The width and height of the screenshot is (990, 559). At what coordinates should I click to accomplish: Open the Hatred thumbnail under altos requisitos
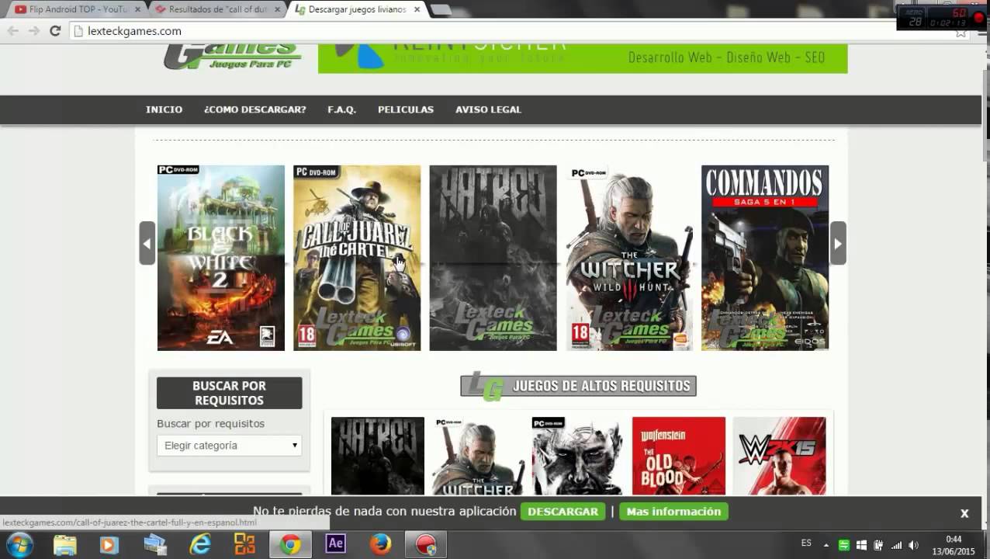pos(378,456)
